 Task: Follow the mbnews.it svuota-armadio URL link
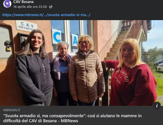click(46, 15)
